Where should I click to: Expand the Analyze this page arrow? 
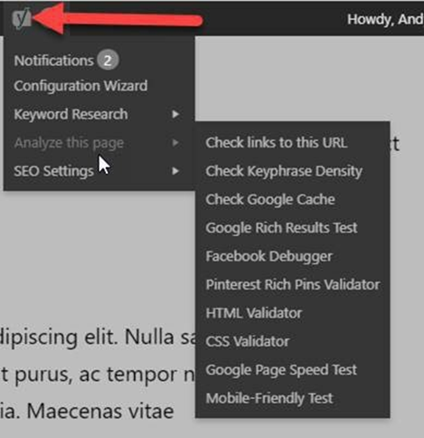pyautogui.click(x=175, y=143)
